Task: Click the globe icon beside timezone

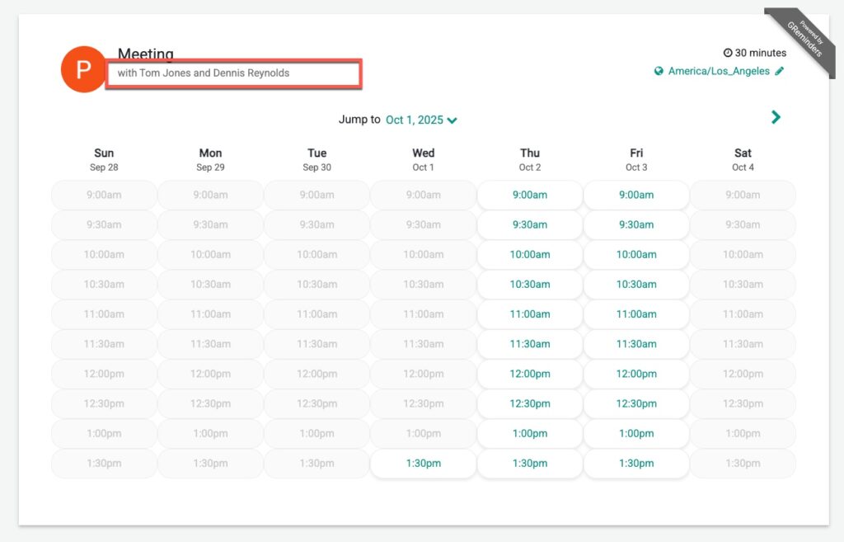Action: click(x=659, y=72)
